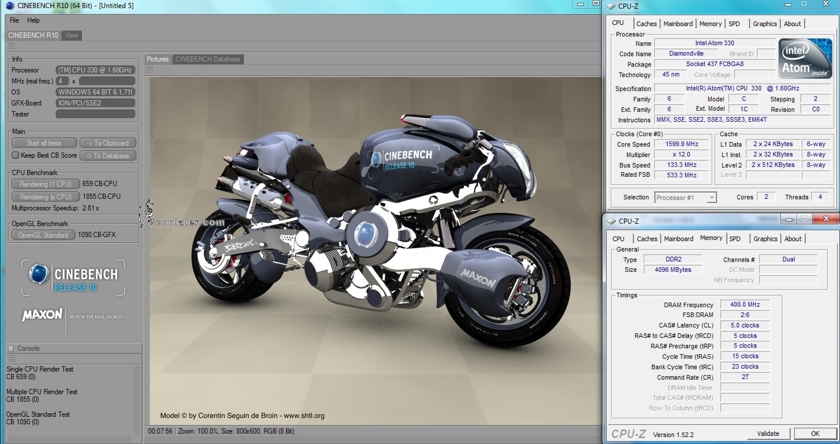
Task: Click the OS info field
Action: click(x=95, y=92)
